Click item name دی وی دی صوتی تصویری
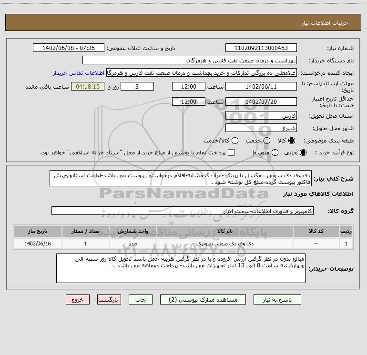This screenshot has height=355, width=367. [x=225, y=243]
